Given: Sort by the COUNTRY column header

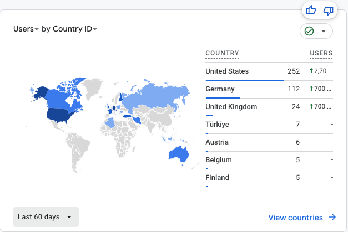Looking at the screenshot, I should (222, 54).
